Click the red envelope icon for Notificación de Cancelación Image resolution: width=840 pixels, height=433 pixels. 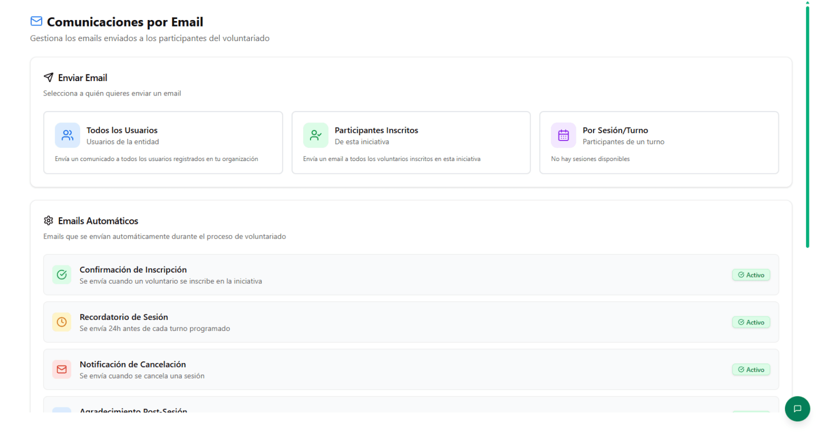62,369
